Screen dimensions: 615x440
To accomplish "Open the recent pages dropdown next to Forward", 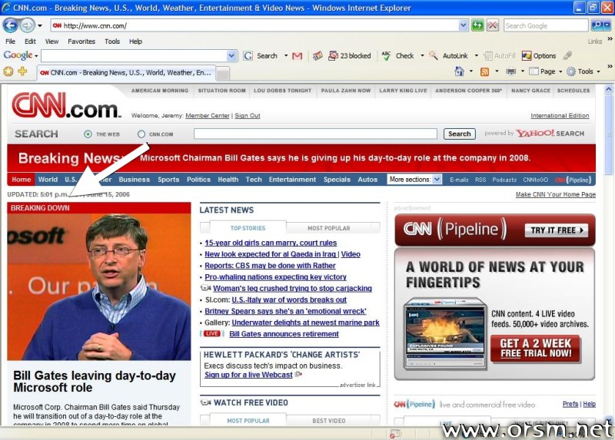I will [40, 26].
